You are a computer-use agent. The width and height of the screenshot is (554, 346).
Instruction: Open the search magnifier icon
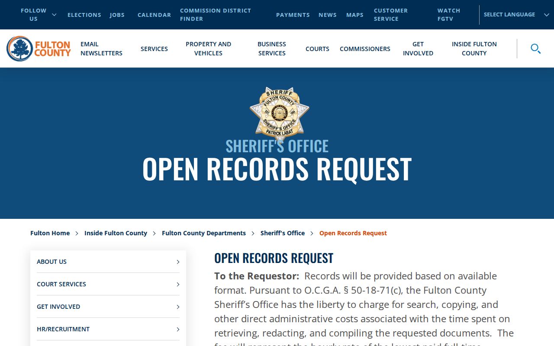point(535,48)
